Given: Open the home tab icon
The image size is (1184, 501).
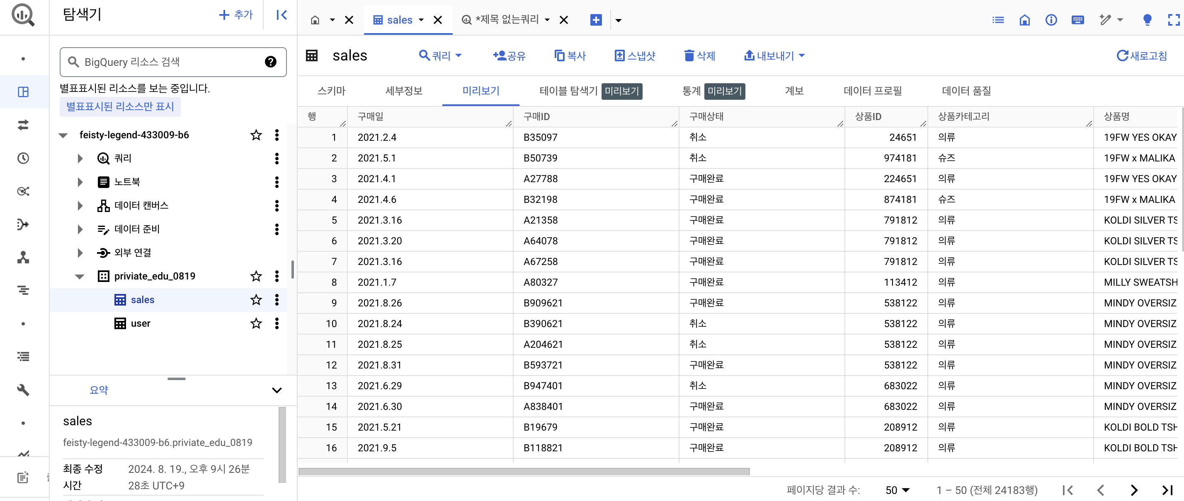Looking at the screenshot, I should [x=315, y=20].
